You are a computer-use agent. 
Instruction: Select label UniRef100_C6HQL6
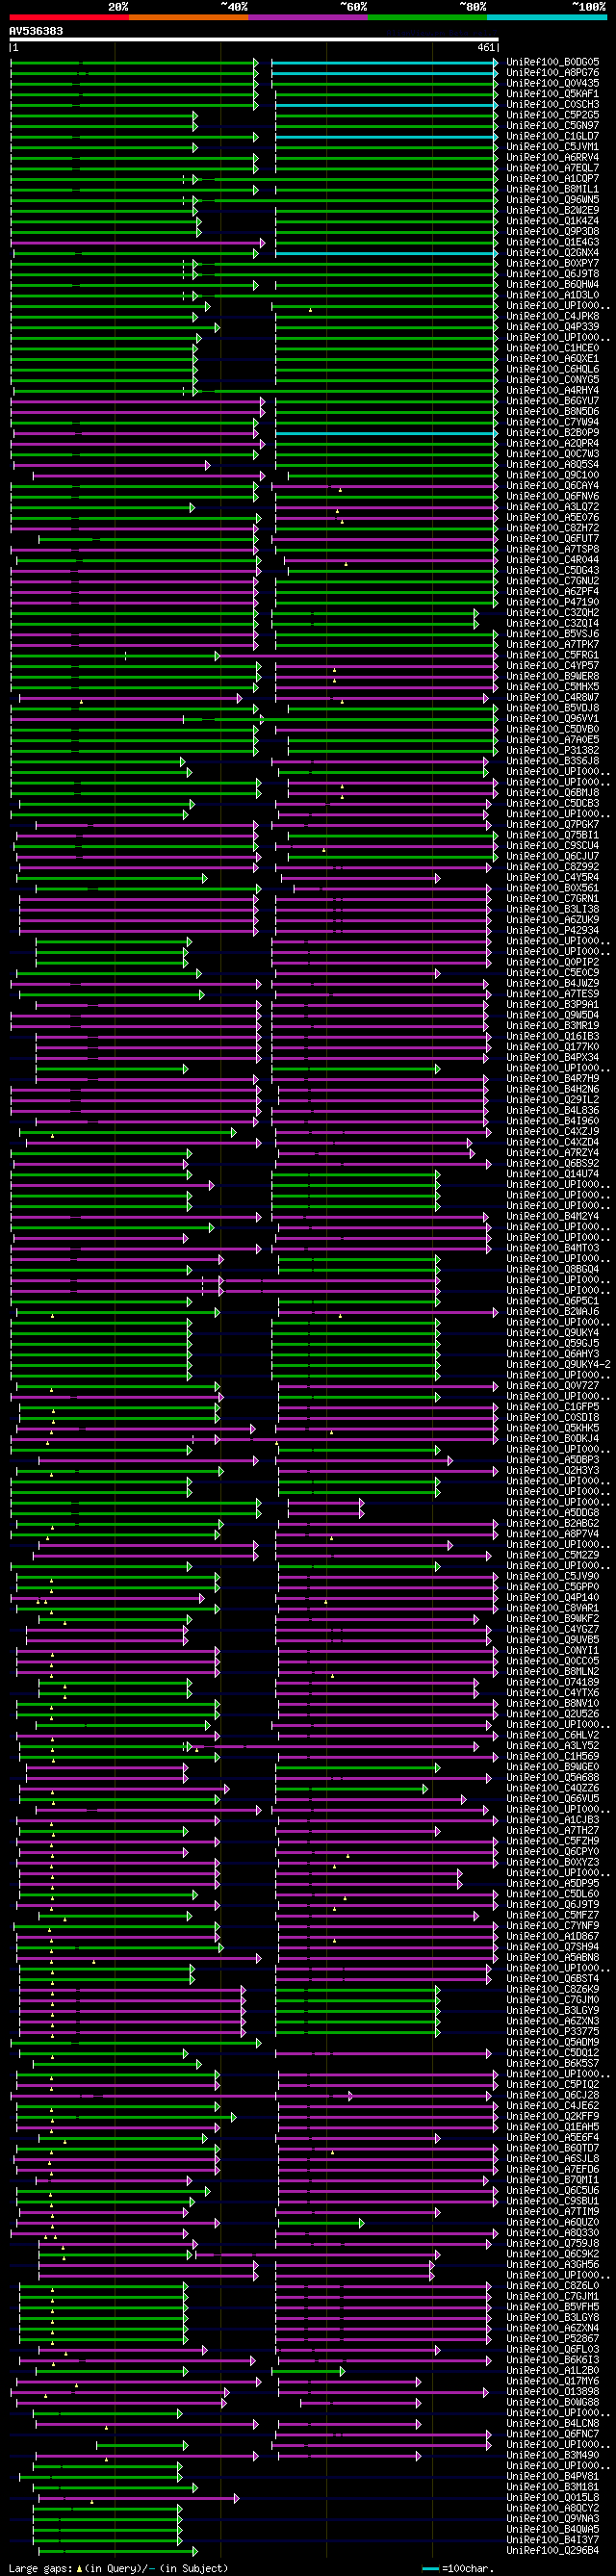coord(553,369)
